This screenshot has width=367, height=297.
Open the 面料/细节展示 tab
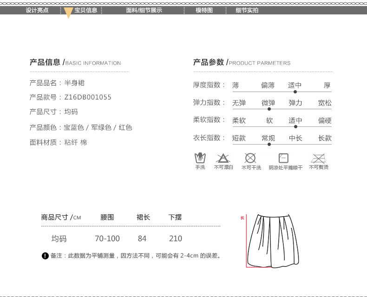[144, 10]
